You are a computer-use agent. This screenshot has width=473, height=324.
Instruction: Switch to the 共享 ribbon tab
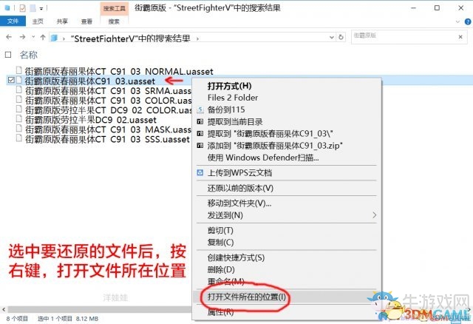click(62, 21)
